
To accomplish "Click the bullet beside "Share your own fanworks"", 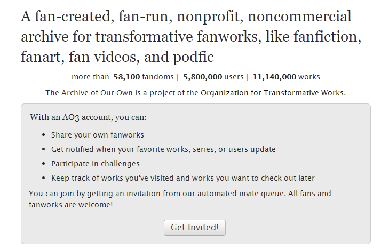I will (43, 135).
